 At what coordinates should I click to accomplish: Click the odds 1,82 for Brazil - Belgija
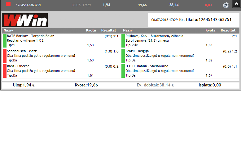click(209, 61)
